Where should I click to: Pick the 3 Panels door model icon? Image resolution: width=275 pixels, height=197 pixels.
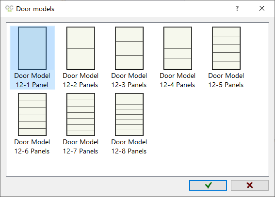coord(129,48)
